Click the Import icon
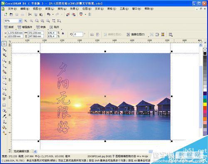 68,15
